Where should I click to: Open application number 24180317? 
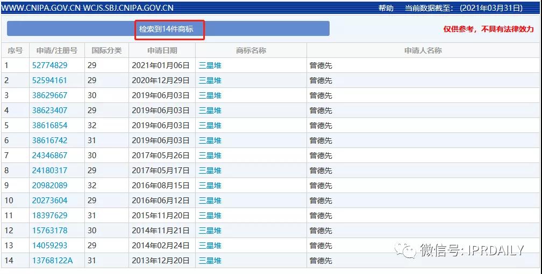pyautogui.click(x=50, y=171)
